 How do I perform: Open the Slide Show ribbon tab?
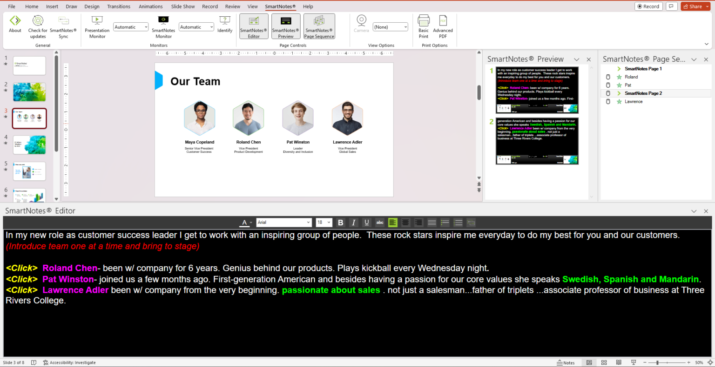point(182,7)
